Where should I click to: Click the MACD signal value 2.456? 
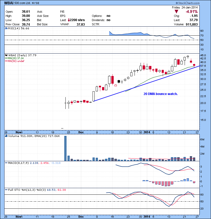[x=45, y=163]
